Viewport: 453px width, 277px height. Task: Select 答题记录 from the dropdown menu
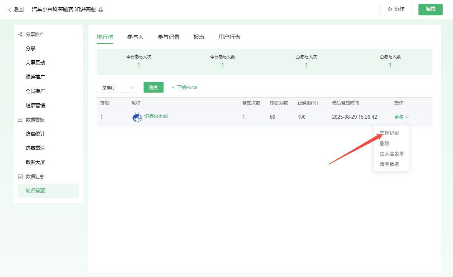point(389,133)
